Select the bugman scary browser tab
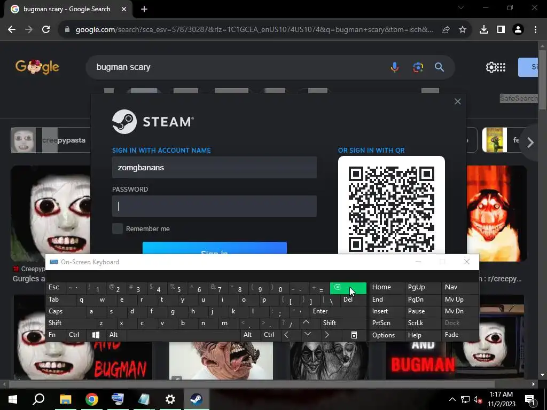The height and width of the screenshot is (410, 547). (x=68, y=10)
